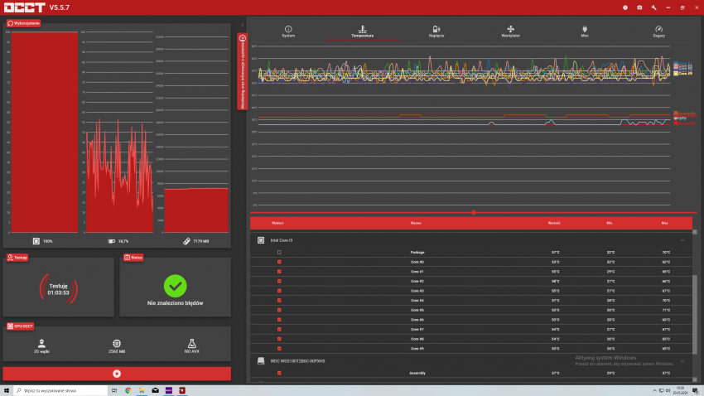Collapse the Intel Core i9 section
The image size is (704, 396).
click(x=683, y=240)
